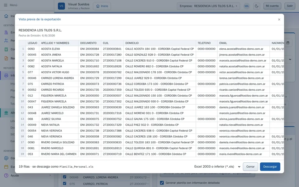
Task: Open the Ayuda sidebar item
Action: click(27, 175)
